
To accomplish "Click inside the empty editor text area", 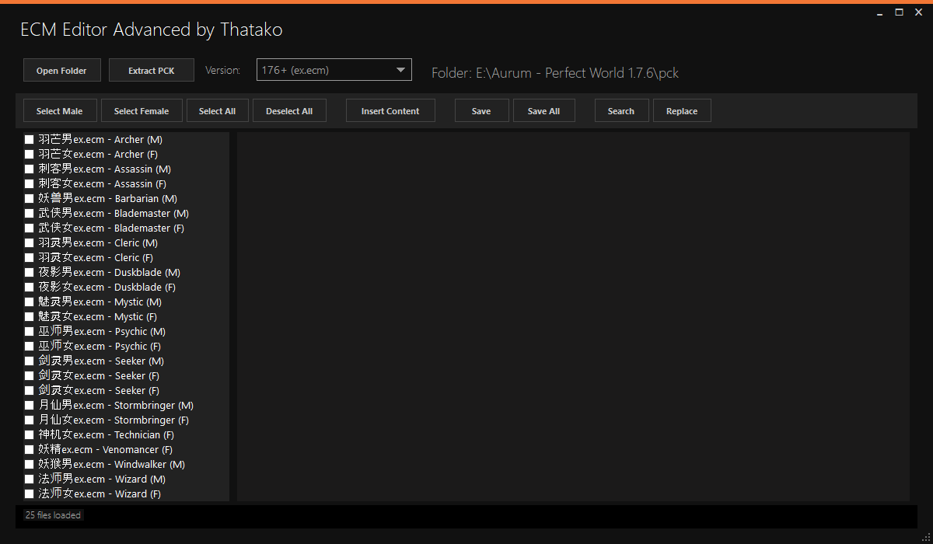I will 573,316.
